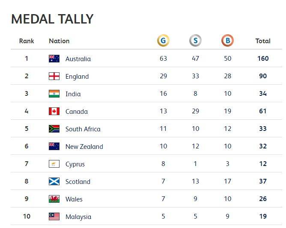Click the Canada flag icon

[x=54, y=111]
